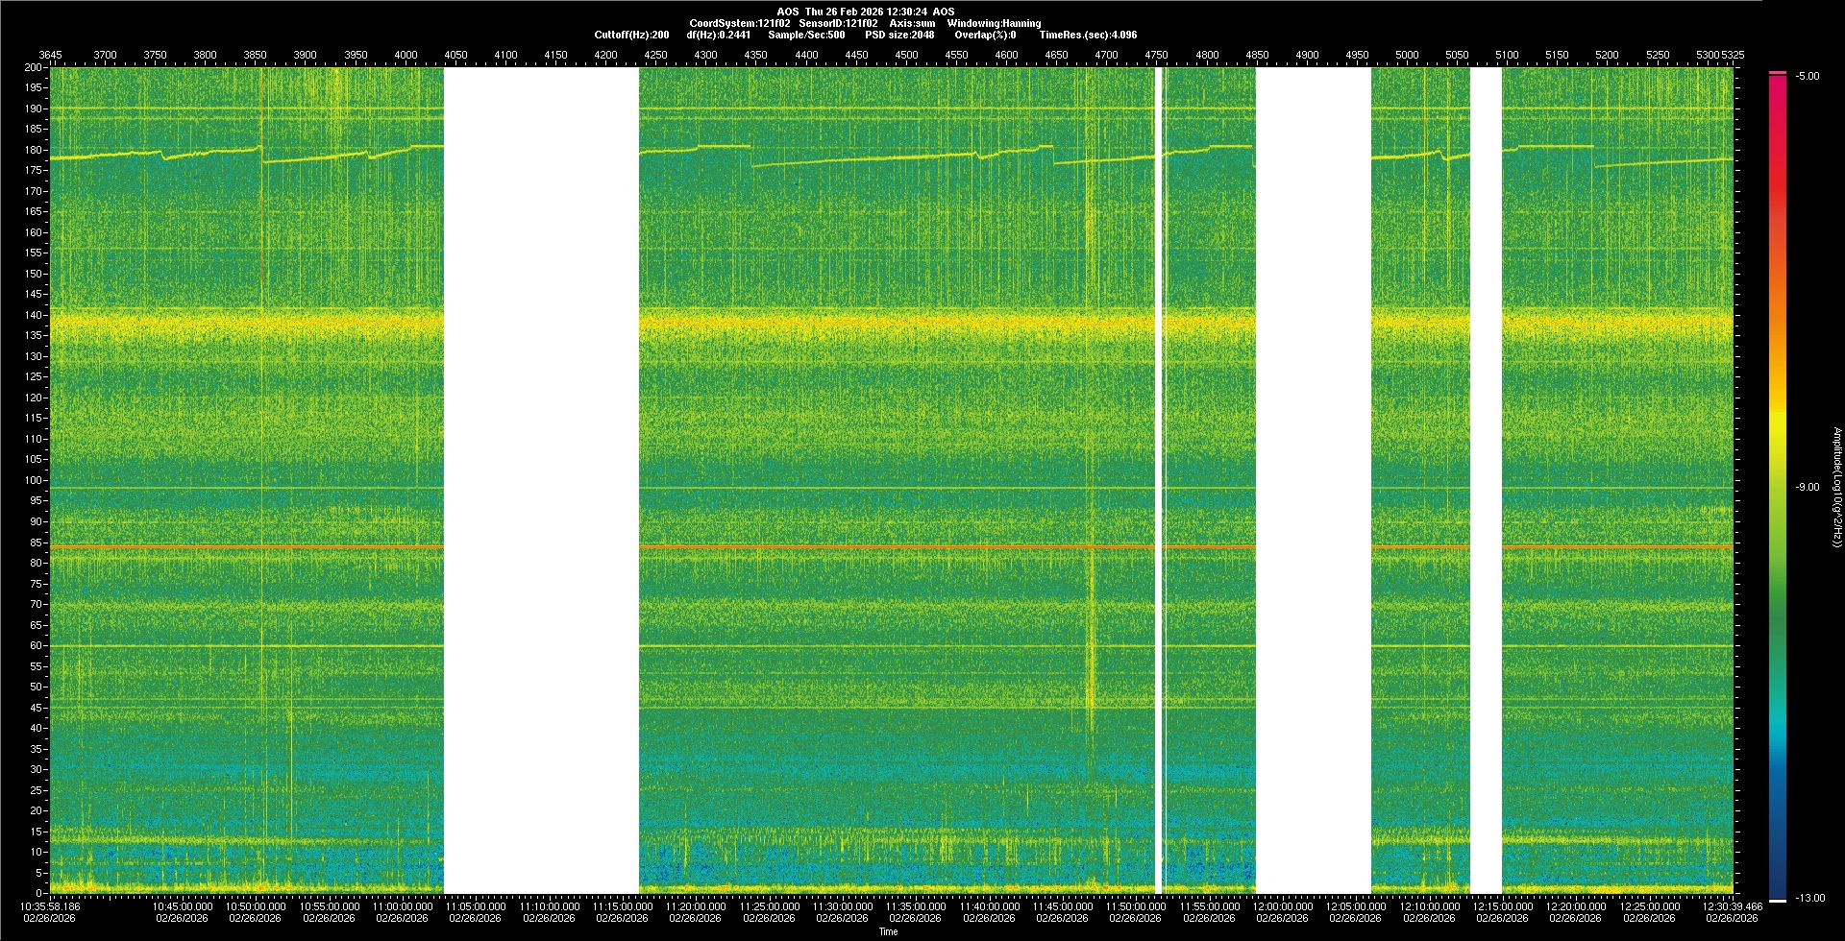Screen dimensions: 1845x941
Task: Click the Time label under the x-axis
Action: [x=888, y=931]
